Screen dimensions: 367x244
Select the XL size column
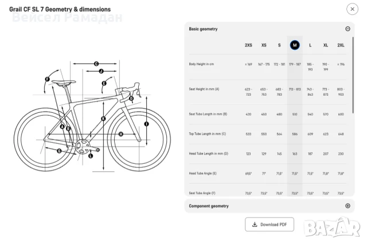[x=326, y=45]
